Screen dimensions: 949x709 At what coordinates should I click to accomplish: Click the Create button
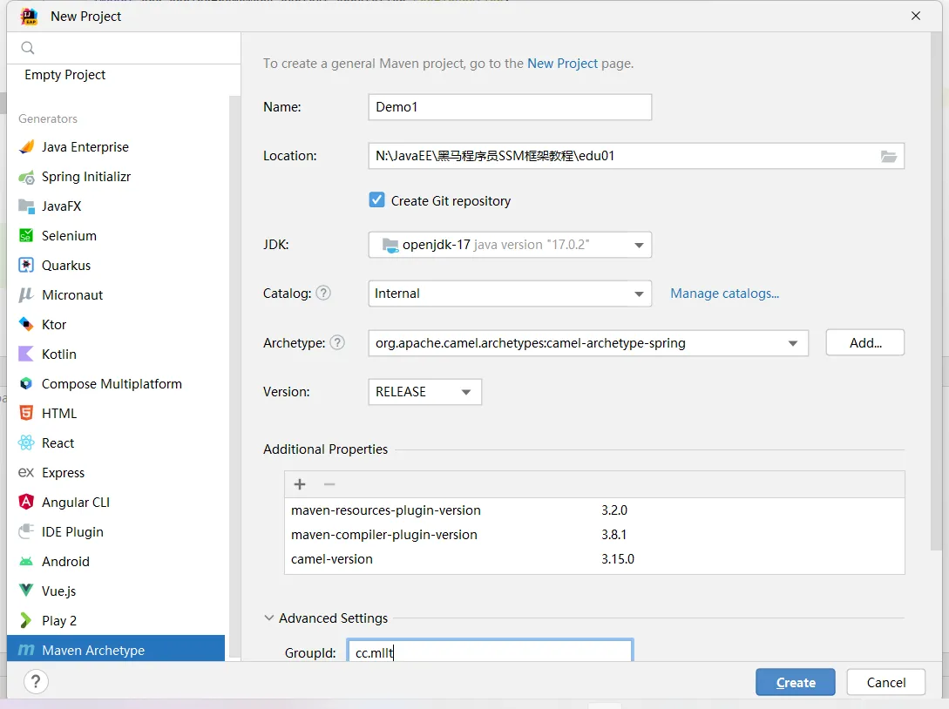click(796, 682)
